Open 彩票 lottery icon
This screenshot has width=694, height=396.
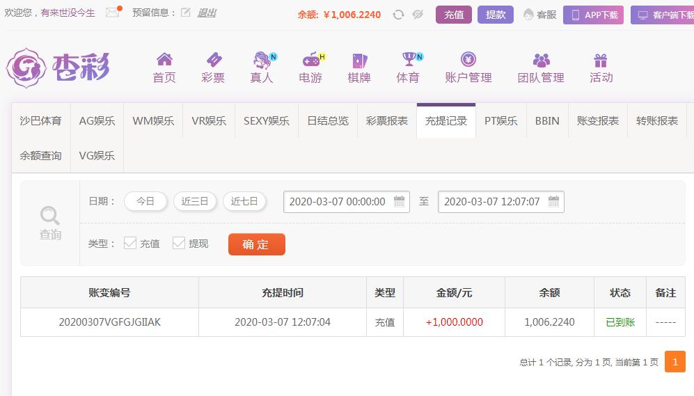coord(213,59)
